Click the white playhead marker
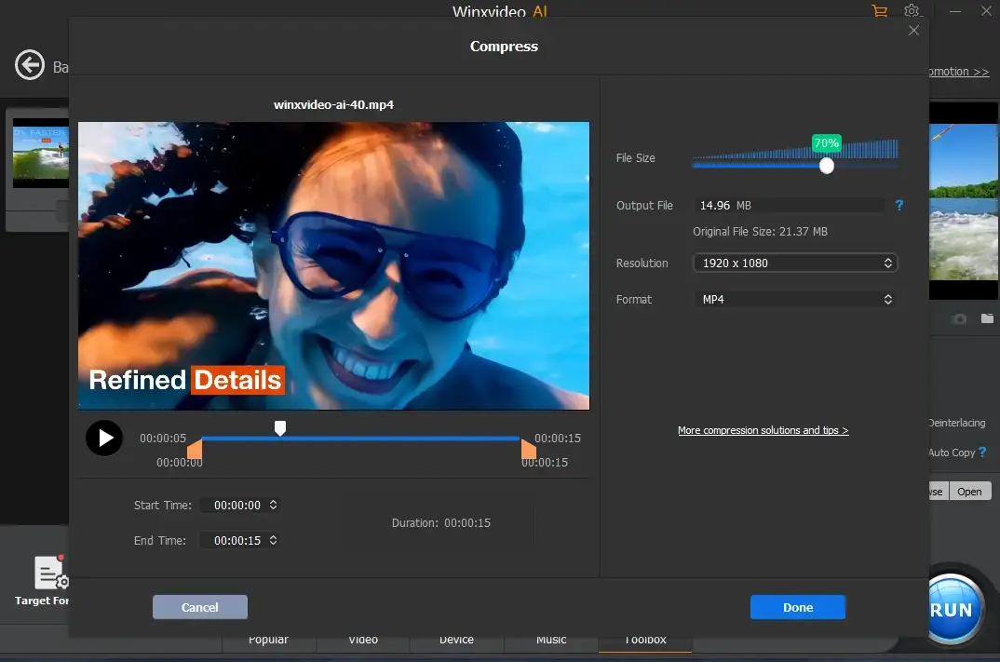The height and width of the screenshot is (662, 1000). coord(280,428)
